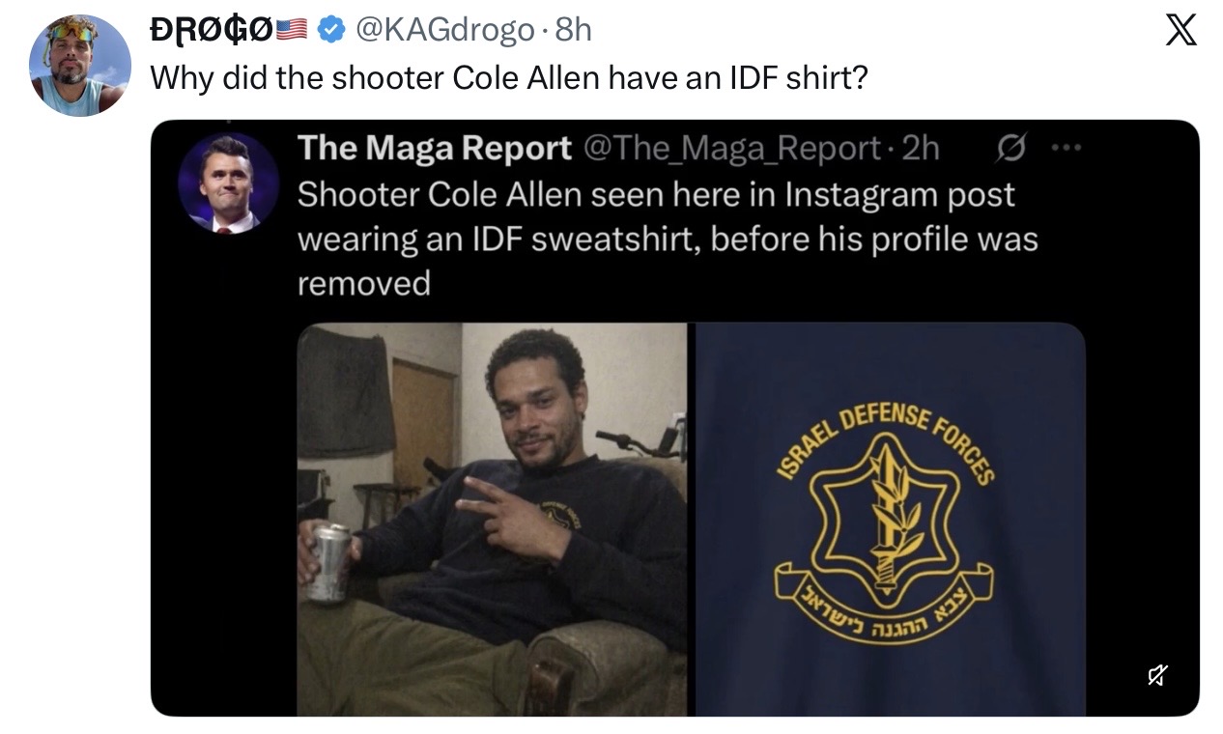Open the three-dot more menu
Screen dimensions: 1223x734
1063,149
